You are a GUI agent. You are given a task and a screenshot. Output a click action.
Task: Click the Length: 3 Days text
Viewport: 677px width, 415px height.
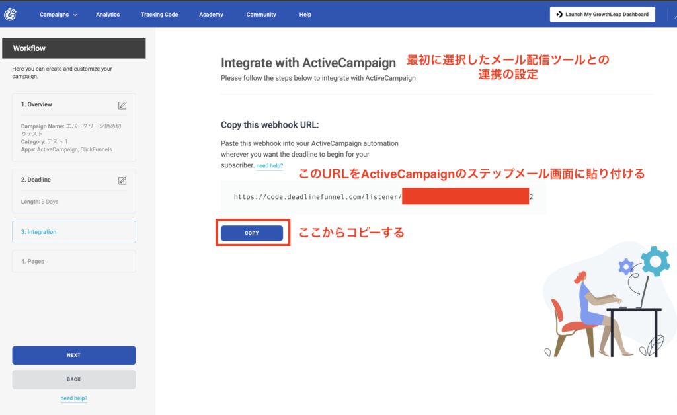point(39,202)
